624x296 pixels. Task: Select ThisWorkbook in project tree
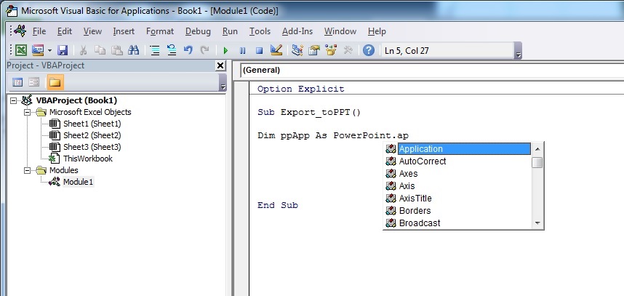[x=87, y=159]
